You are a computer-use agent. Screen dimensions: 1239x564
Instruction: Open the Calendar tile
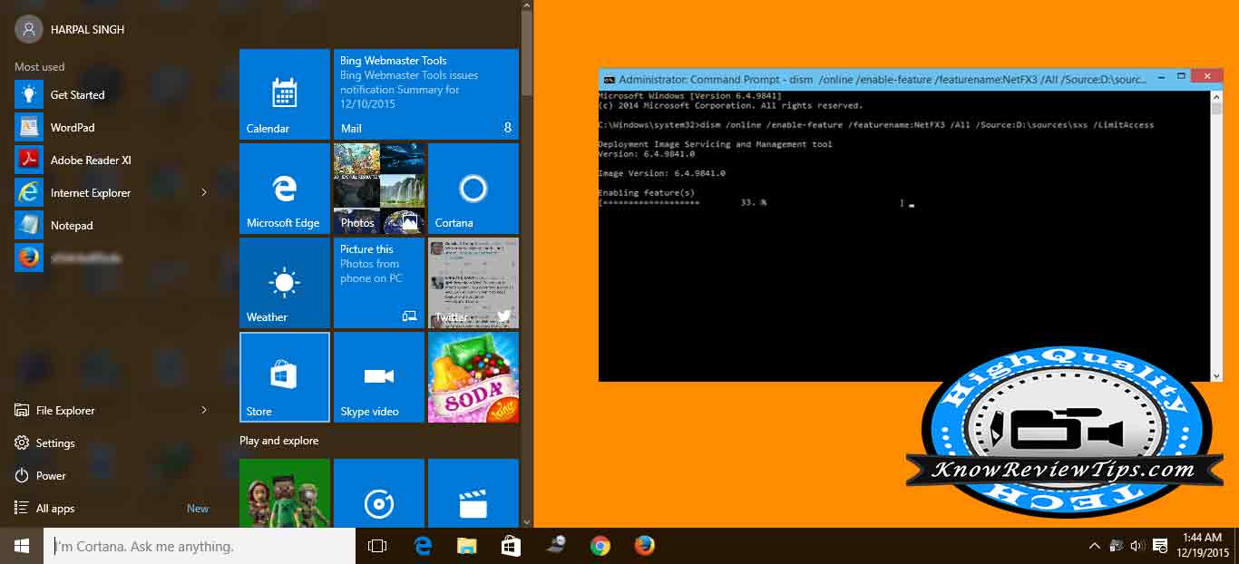click(284, 94)
